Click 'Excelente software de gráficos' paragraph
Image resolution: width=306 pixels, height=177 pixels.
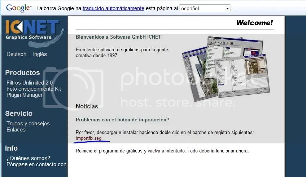pos(122,52)
